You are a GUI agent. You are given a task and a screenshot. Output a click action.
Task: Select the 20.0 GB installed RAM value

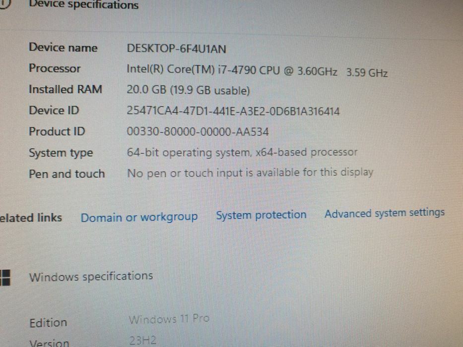click(188, 90)
